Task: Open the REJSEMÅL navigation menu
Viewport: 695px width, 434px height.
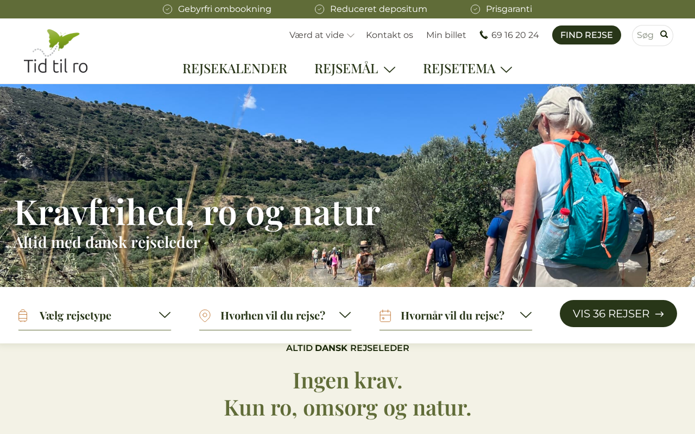Action: (355, 69)
